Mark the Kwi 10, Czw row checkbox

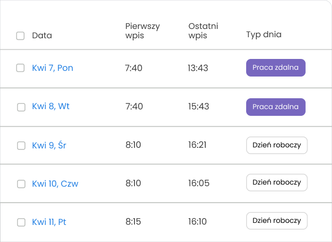coord(21,184)
